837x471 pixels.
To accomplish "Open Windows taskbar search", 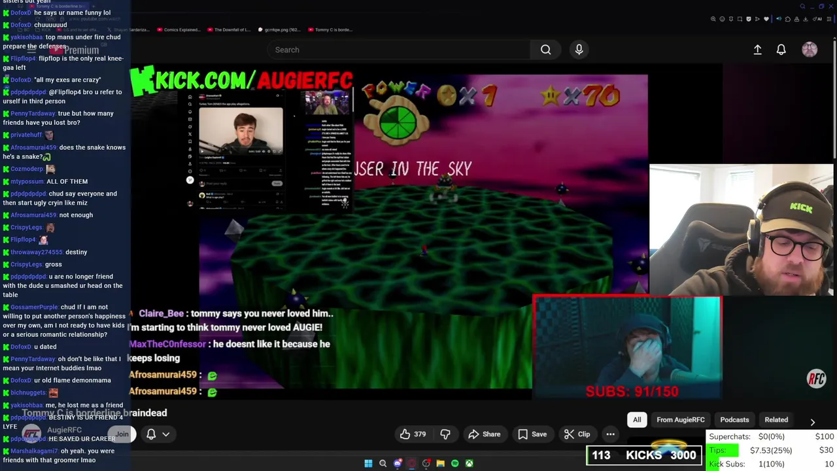I will [383, 463].
